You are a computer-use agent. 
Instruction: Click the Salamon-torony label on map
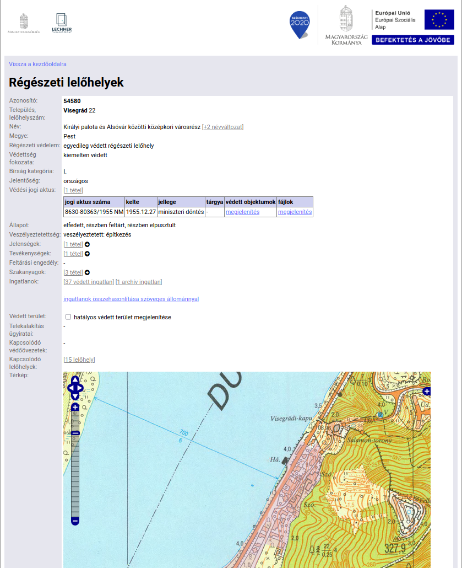tap(369, 441)
